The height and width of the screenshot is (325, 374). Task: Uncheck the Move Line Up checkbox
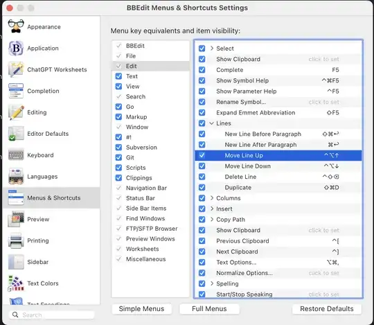pos(202,155)
